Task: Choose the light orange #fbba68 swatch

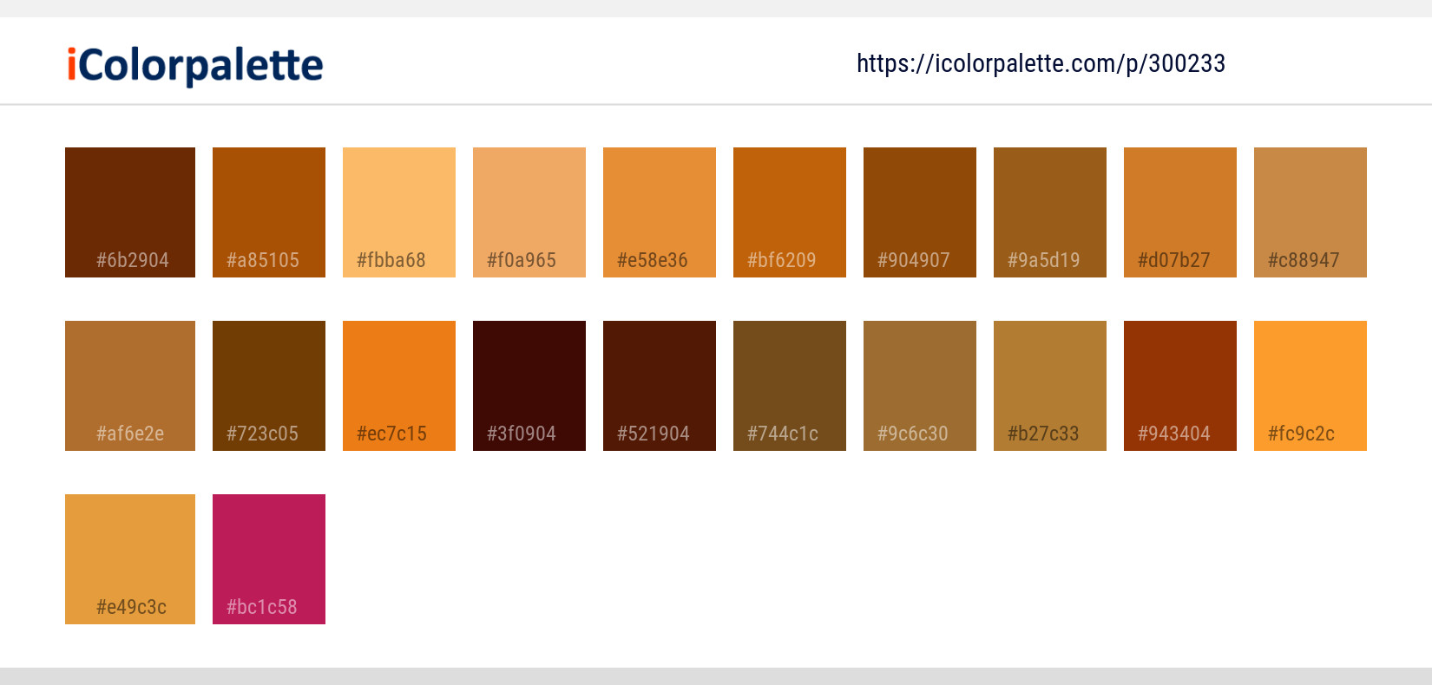Action: [399, 212]
